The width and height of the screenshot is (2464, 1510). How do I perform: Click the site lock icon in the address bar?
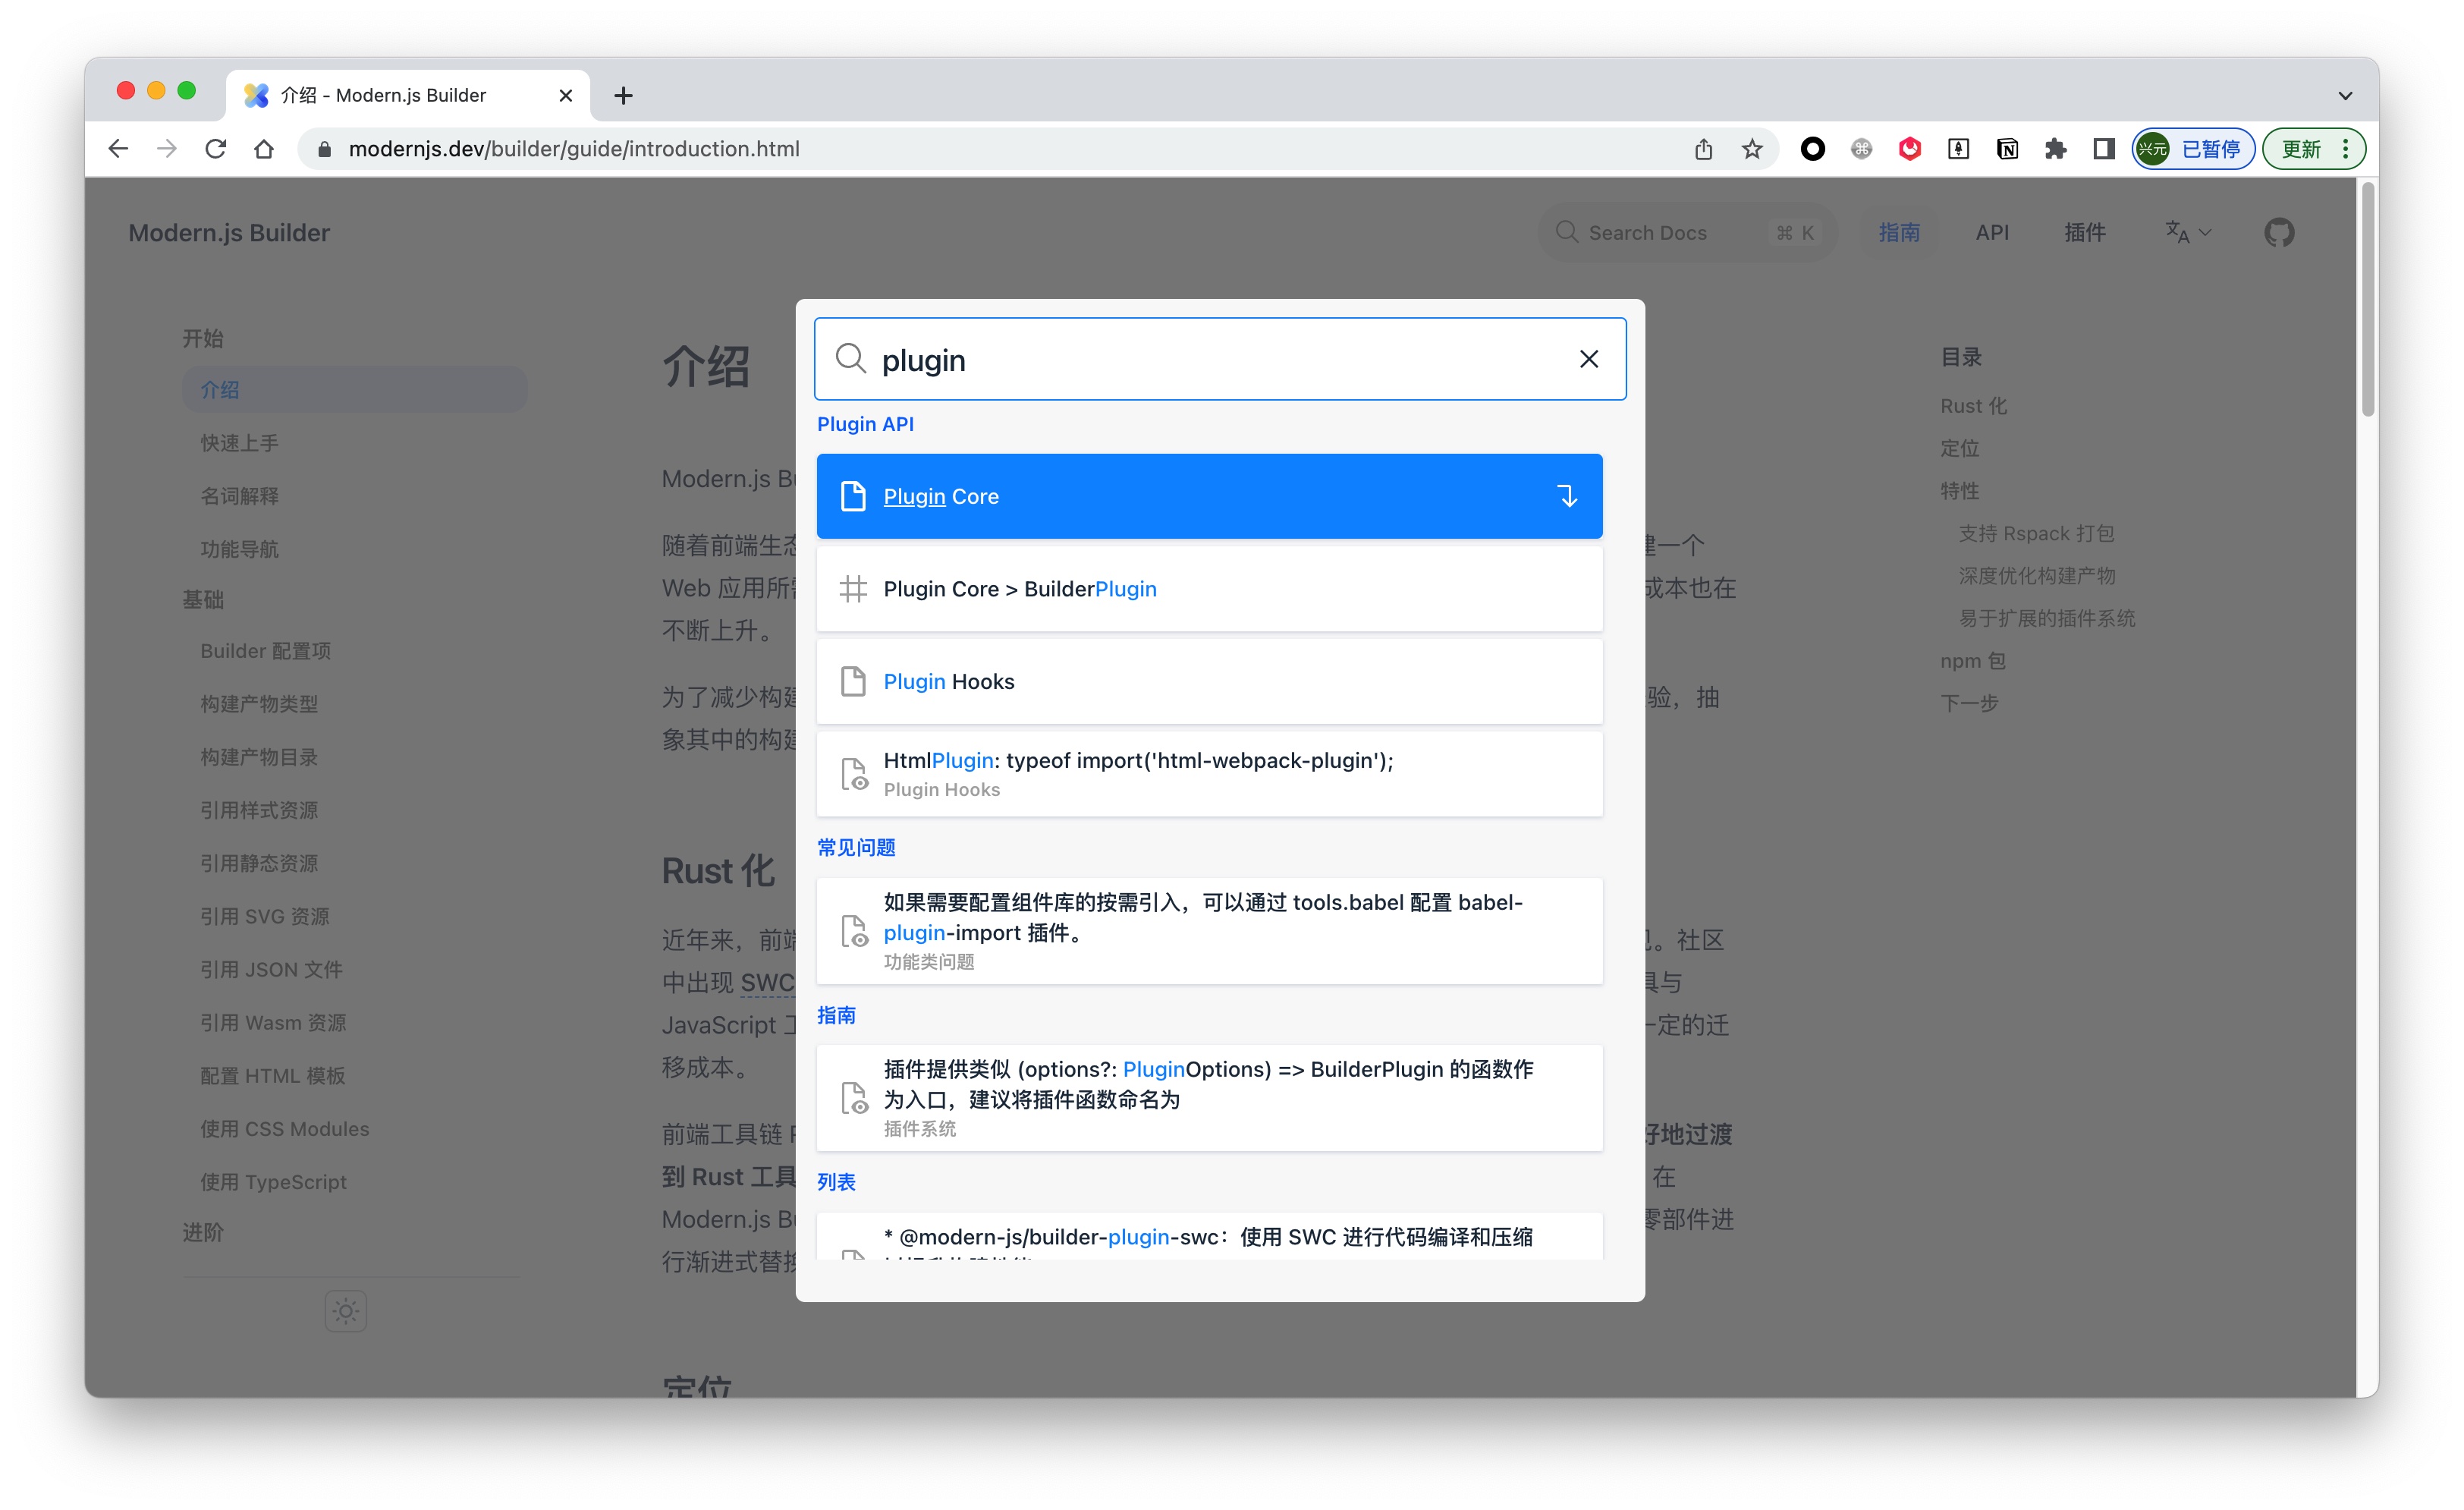coord(324,149)
